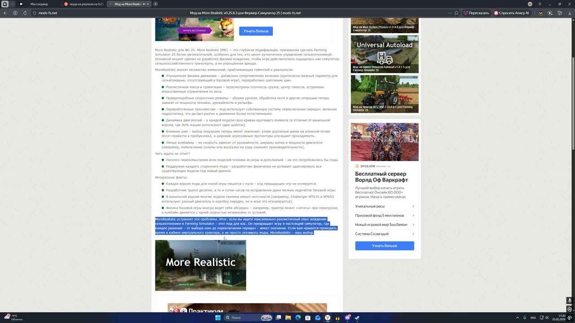Reload the mods-fs.net page
The height and width of the screenshot is (323, 575).
point(24,13)
